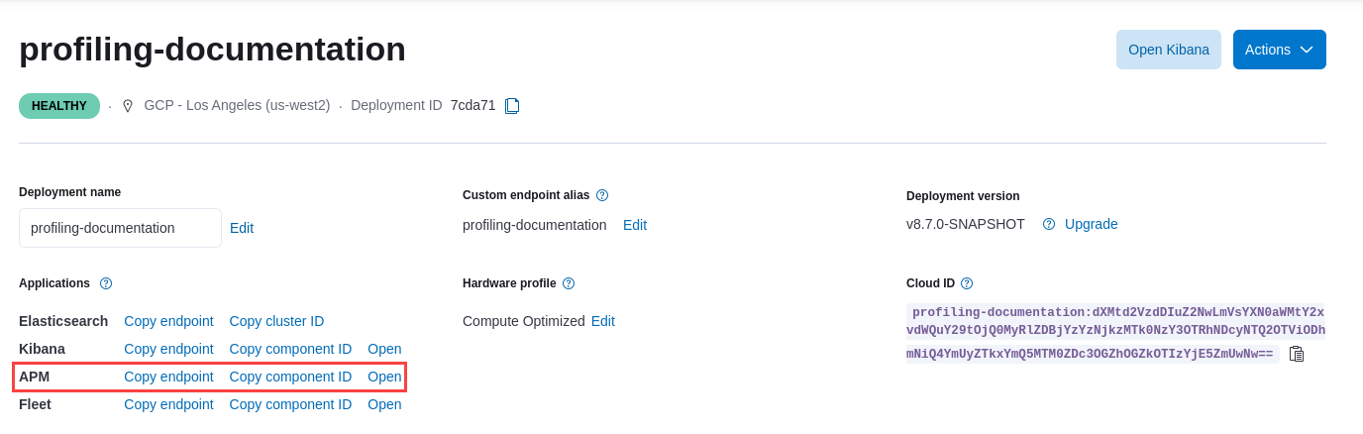Copy the Elasticsearch endpoint
The height and width of the screenshot is (434, 1363).
click(168, 321)
